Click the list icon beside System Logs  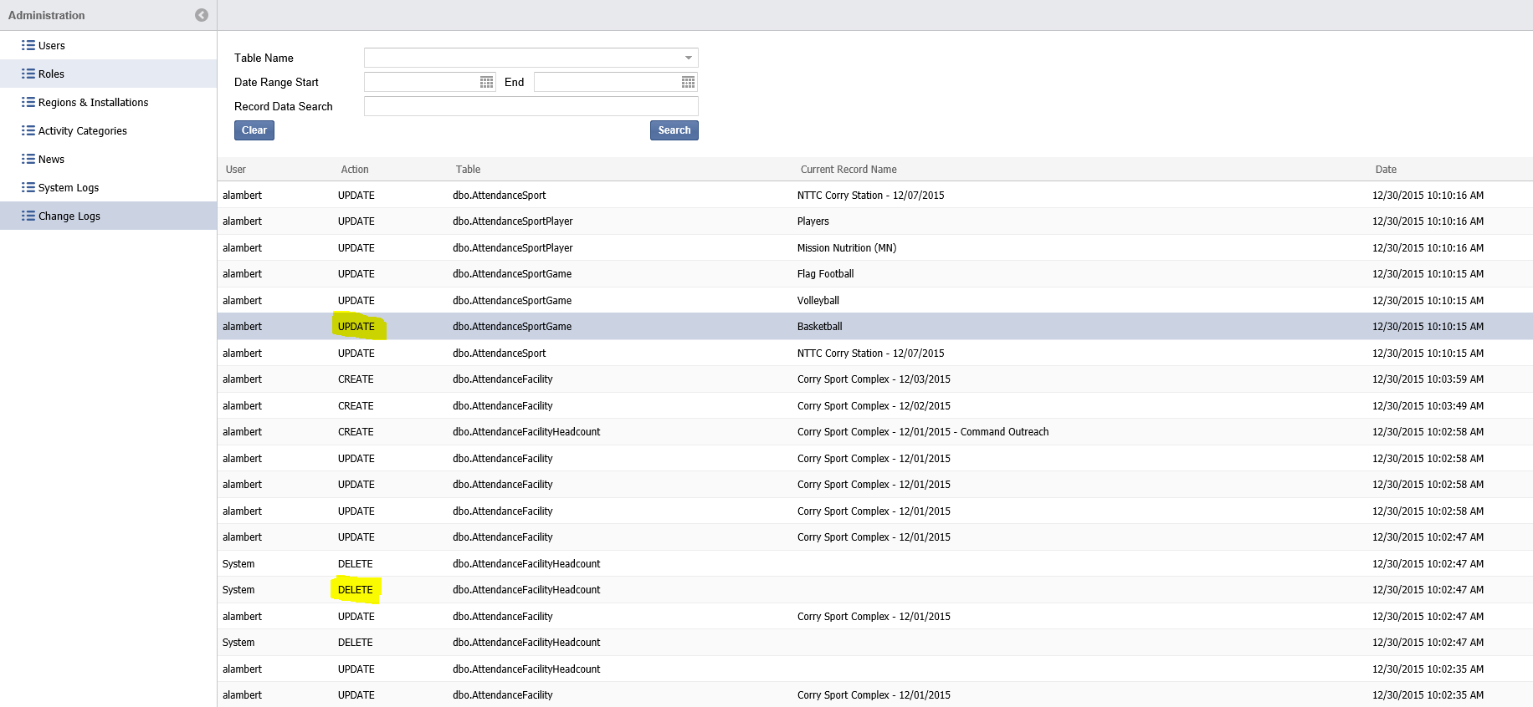(x=28, y=188)
